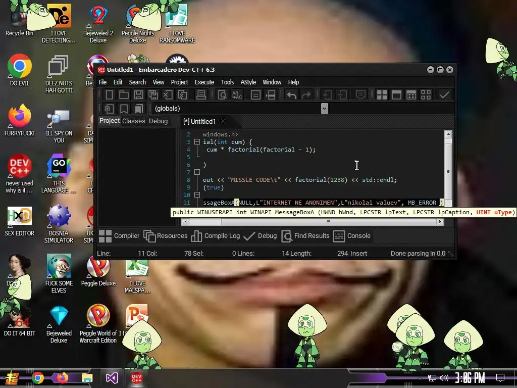The height and width of the screenshot is (388, 517).
Task: Click the Run window toolbar icon
Action: 396,95
